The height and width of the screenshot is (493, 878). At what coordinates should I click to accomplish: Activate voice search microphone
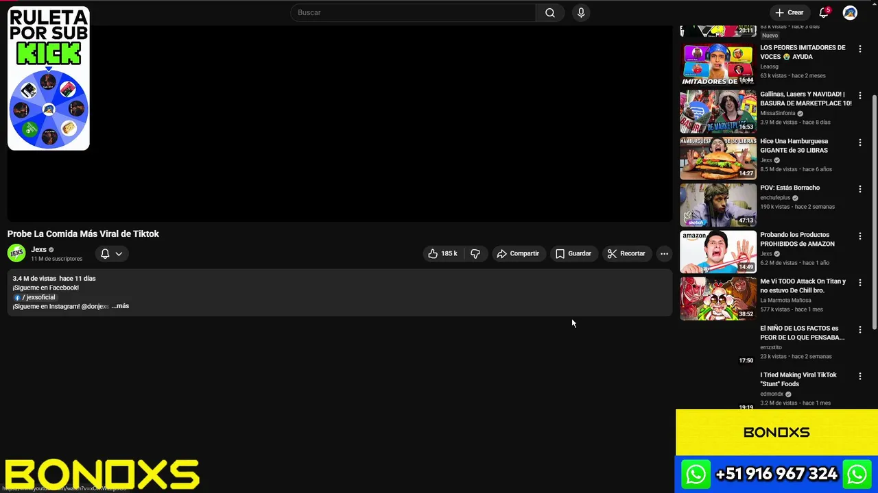click(x=581, y=12)
